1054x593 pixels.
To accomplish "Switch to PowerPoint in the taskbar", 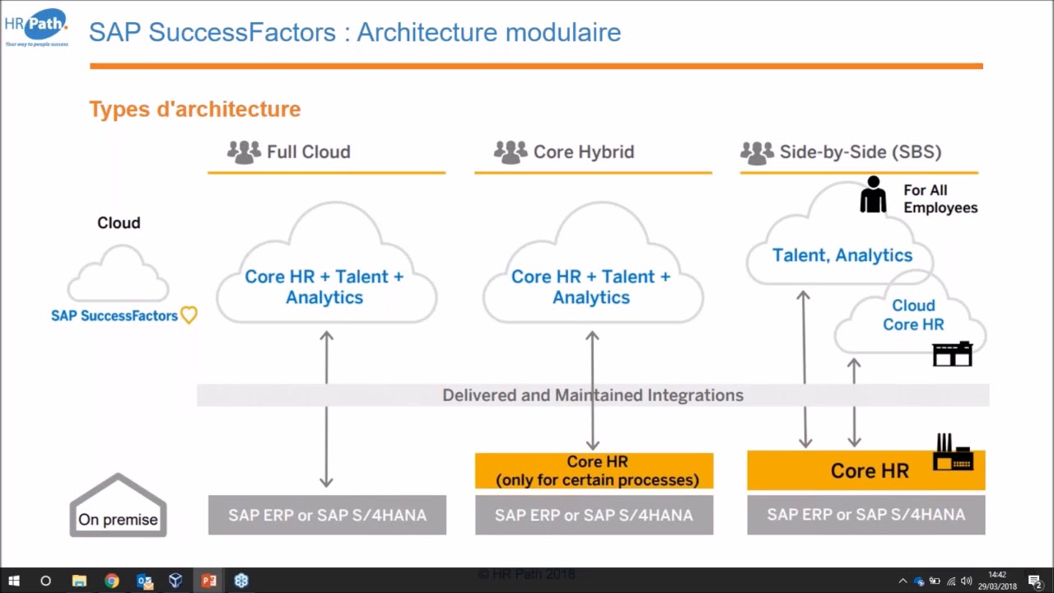I will point(208,581).
